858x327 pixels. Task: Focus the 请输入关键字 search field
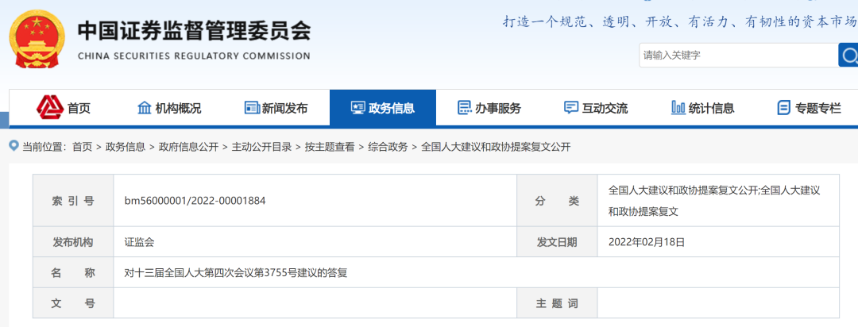click(739, 56)
